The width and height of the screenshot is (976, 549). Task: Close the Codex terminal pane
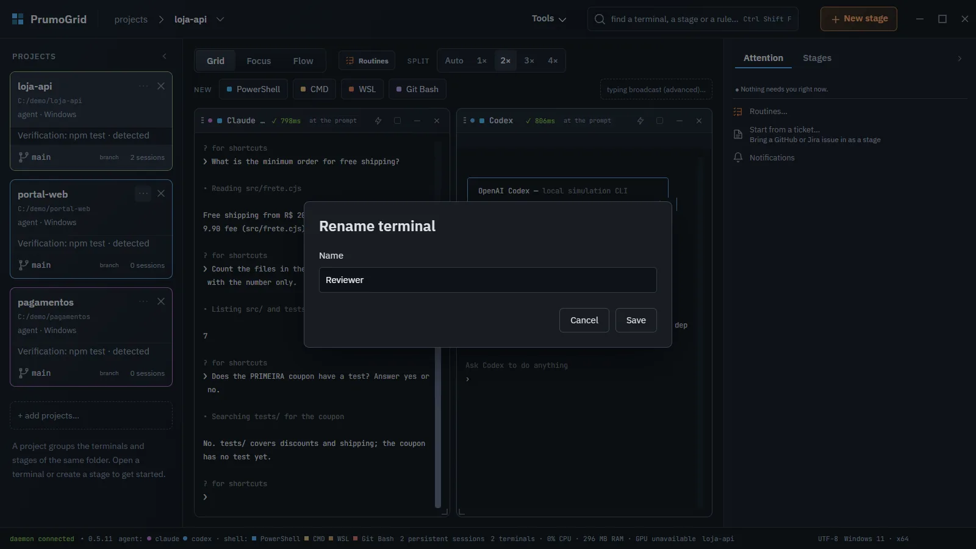tap(699, 121)
